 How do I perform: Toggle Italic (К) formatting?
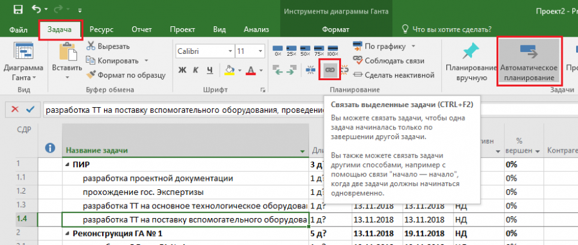(196, 69)
